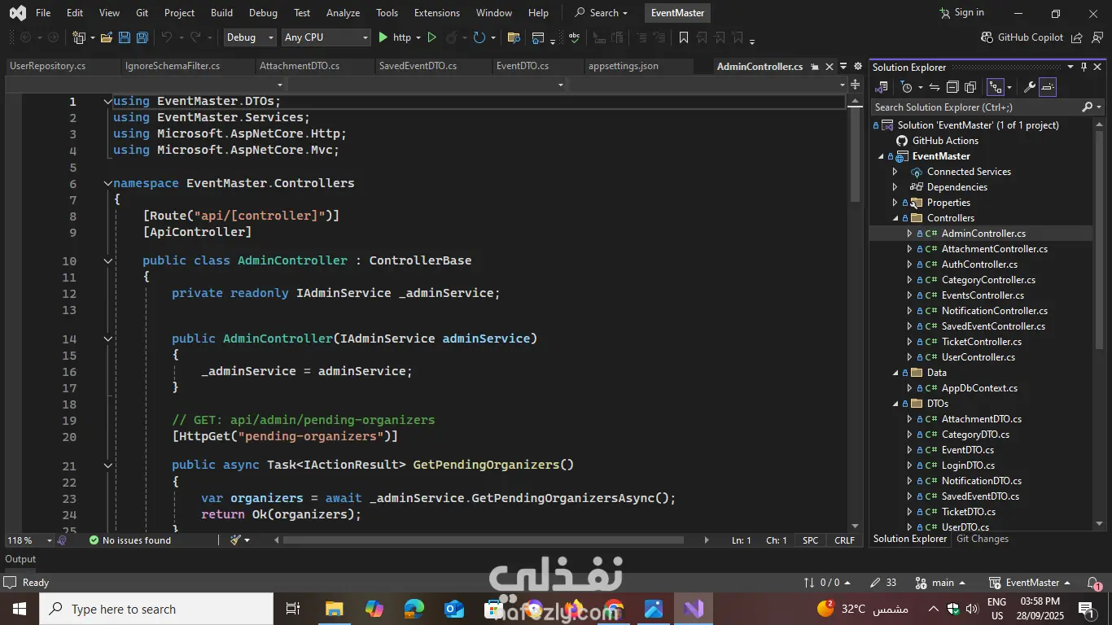This screenshot has width=1112, height=625.
Task: Open File Explorer from the taskbar
Action: [x=334, y=609]
